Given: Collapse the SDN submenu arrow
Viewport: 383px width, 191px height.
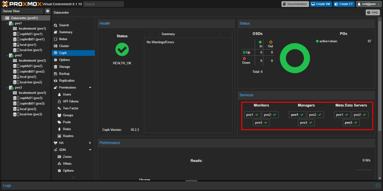Looking at the screenshot, I should [x=90, y=150].
